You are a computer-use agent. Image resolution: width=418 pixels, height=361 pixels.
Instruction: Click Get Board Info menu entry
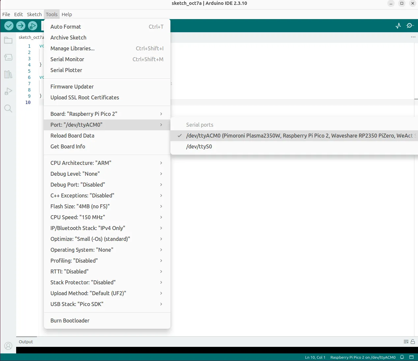(107, 146)
